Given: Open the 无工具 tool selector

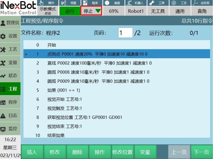Looking at the screenshot, I should pos(158,11).
